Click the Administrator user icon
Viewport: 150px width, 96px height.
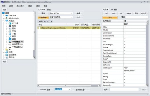[7, 18]
